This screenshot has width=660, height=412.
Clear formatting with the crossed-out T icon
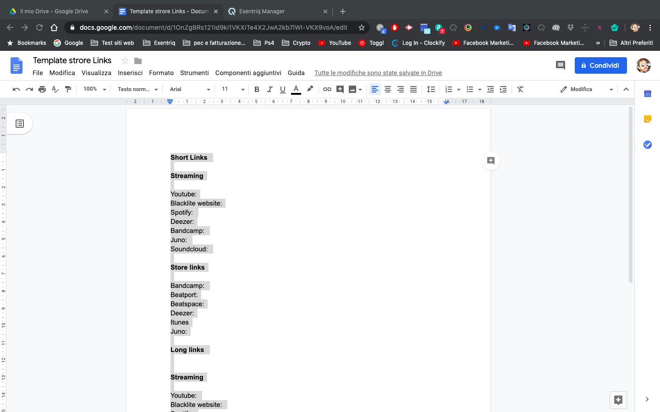pos(520,89)
